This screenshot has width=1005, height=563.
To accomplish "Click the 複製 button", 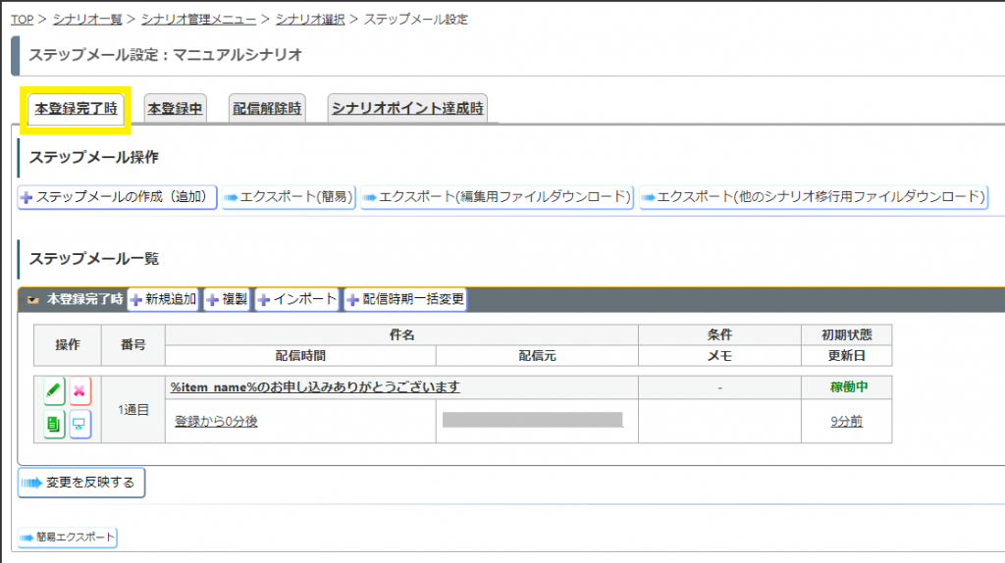I will point(227,299).
